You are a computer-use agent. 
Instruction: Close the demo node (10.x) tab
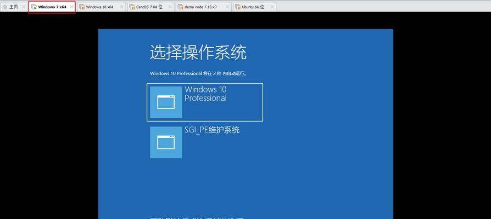click(x=227, y=7)
